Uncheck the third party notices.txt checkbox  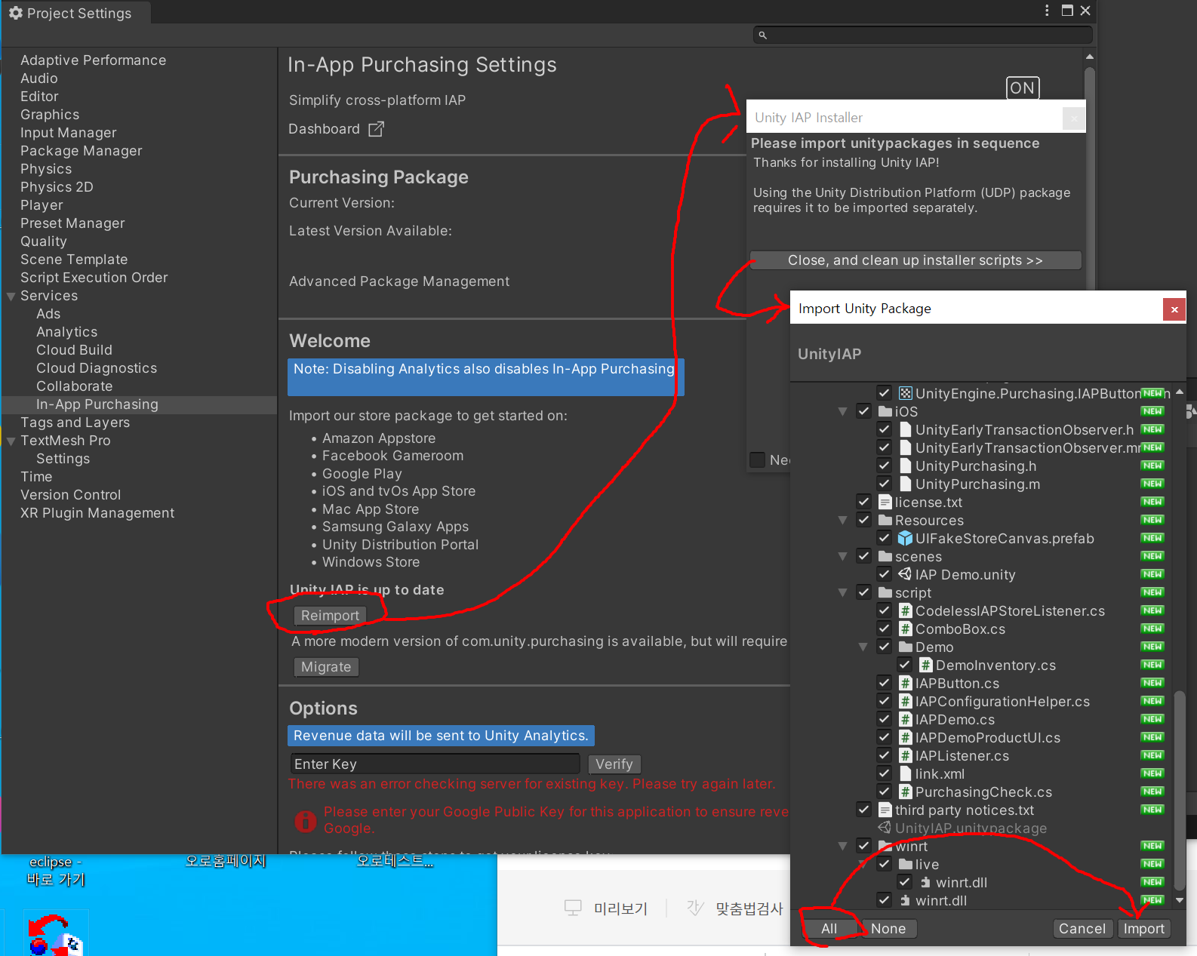864,810
